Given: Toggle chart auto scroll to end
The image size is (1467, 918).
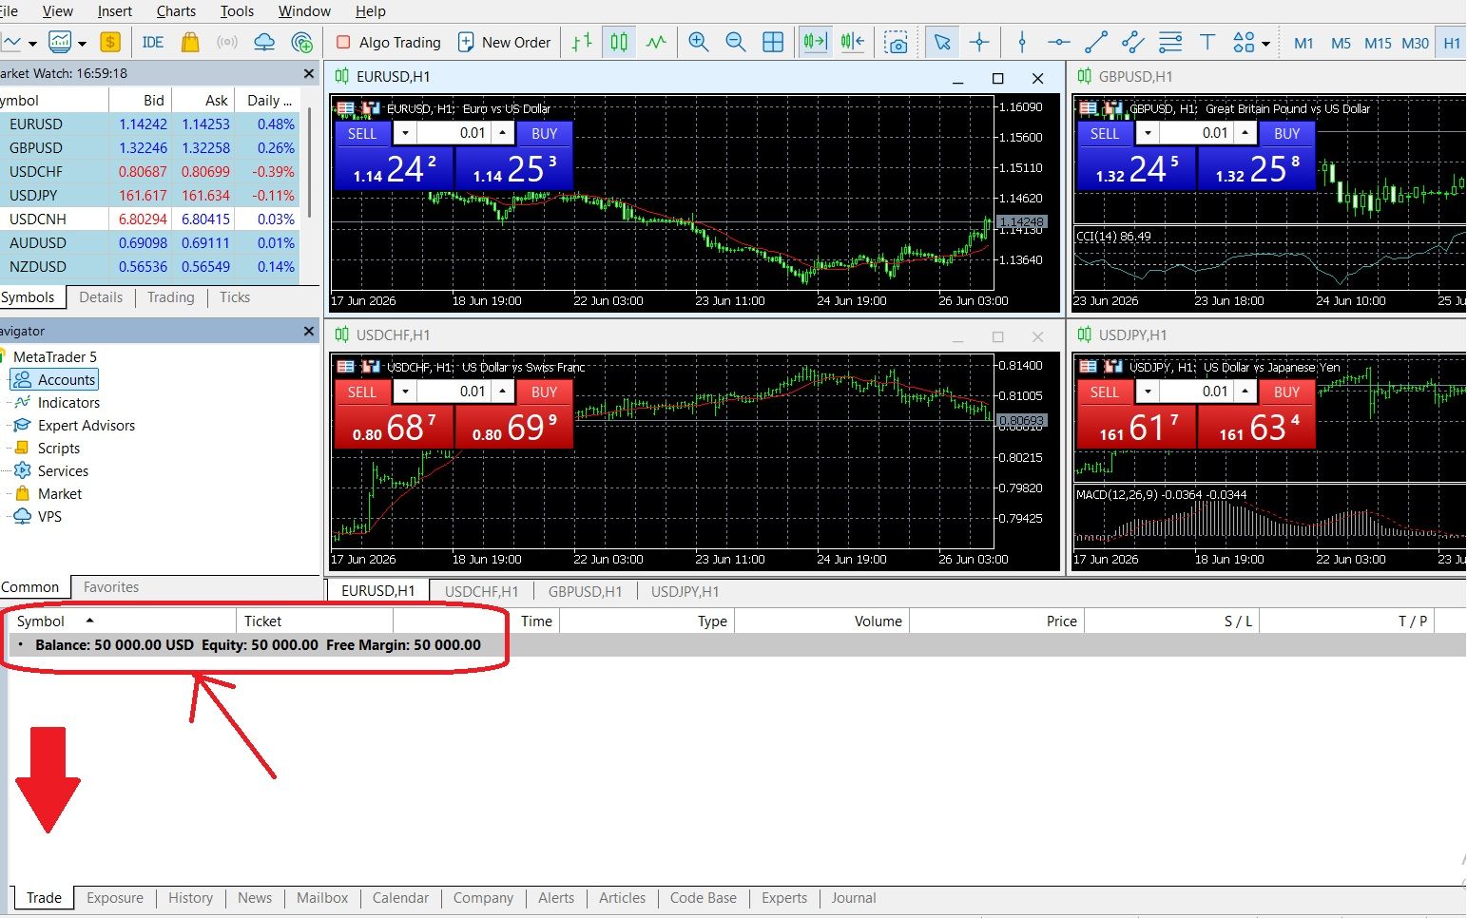Looking at the screenshot, I should click(815, 42).
